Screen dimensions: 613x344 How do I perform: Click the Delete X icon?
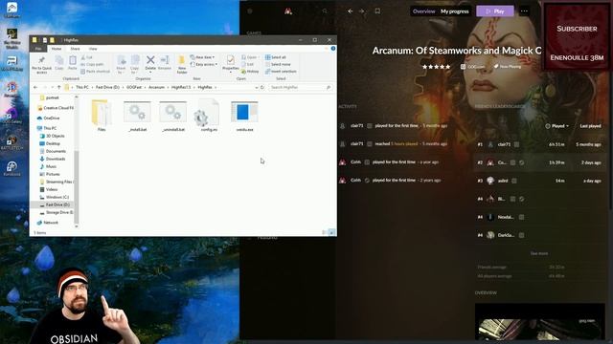coord(150,60)
